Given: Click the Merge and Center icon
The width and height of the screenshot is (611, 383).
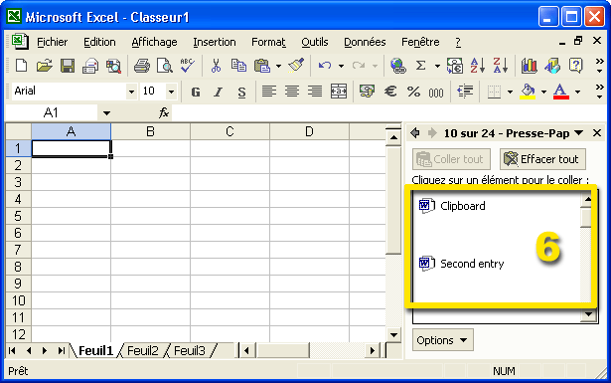Looking at the screenshot, I should click(338, 92).
